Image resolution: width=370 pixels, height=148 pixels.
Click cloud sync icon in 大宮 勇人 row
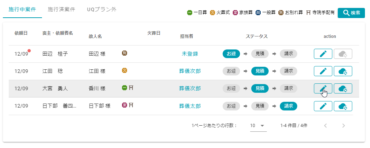(343, 88)
